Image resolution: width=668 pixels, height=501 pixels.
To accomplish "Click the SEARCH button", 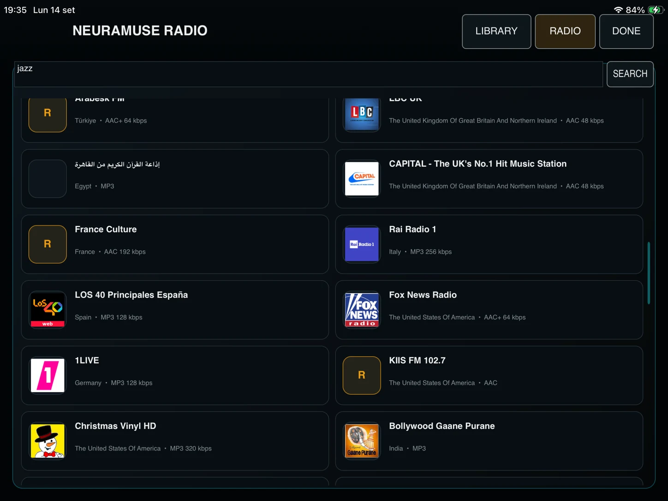I will tap(630, 74).
